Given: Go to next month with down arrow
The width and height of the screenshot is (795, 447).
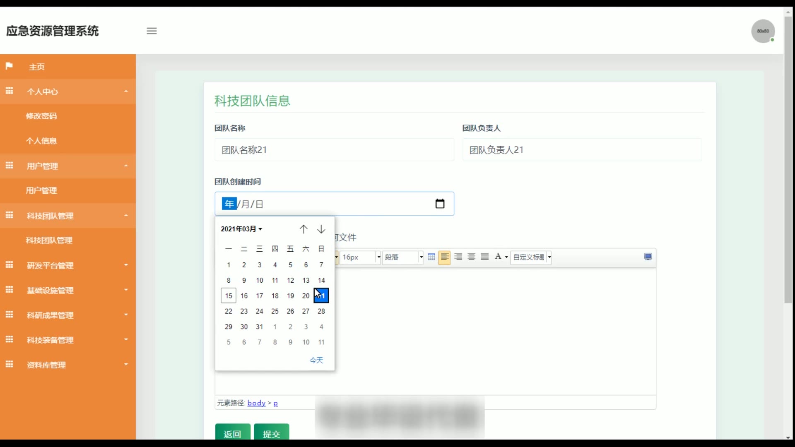Looking at the screenshot, I should point(321,229).
